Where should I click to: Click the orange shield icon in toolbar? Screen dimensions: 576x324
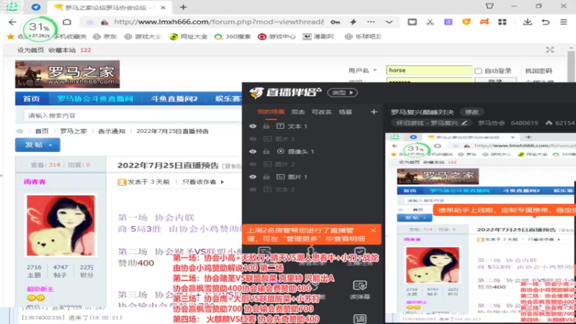(x=466, y=22)
